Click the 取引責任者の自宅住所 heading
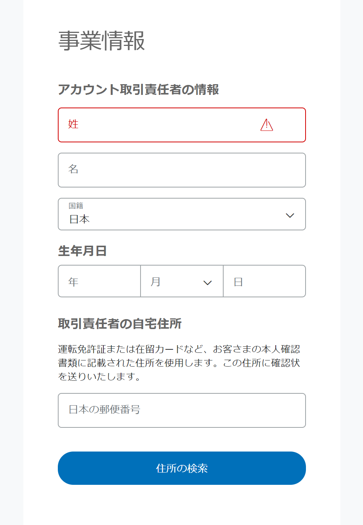Viewport: 363px width, 525px height. coord(120,324)
